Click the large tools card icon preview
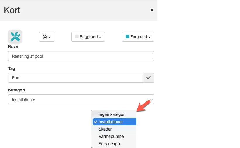Screen dimensions: 240x148 click(x=15, y=37)
